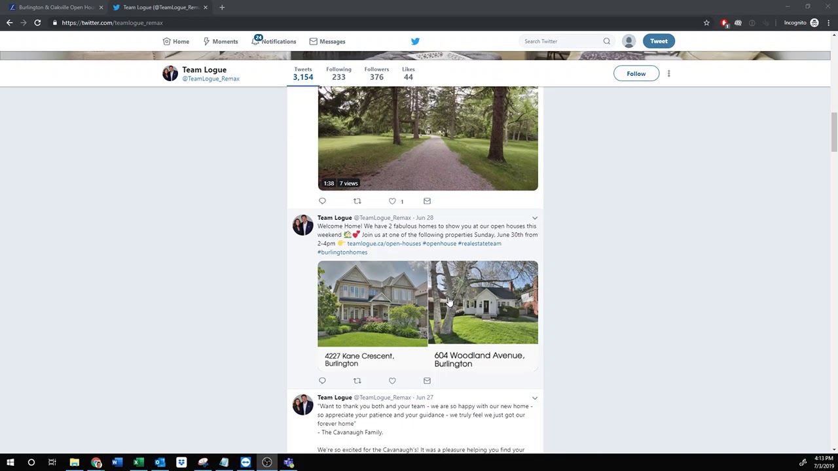Image resolution: width=838 pixels, height=471 pixels.
Task: Click the #burlingtonhomes hashtag
Action: pos(342,252)
